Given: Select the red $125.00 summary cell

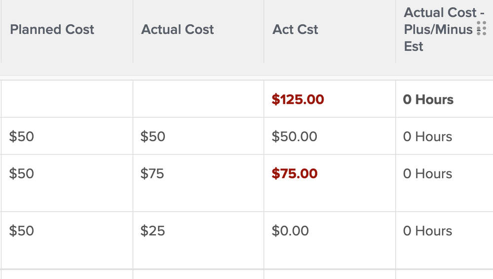Looking at the screenshot, I should click(x=298, y=99).
